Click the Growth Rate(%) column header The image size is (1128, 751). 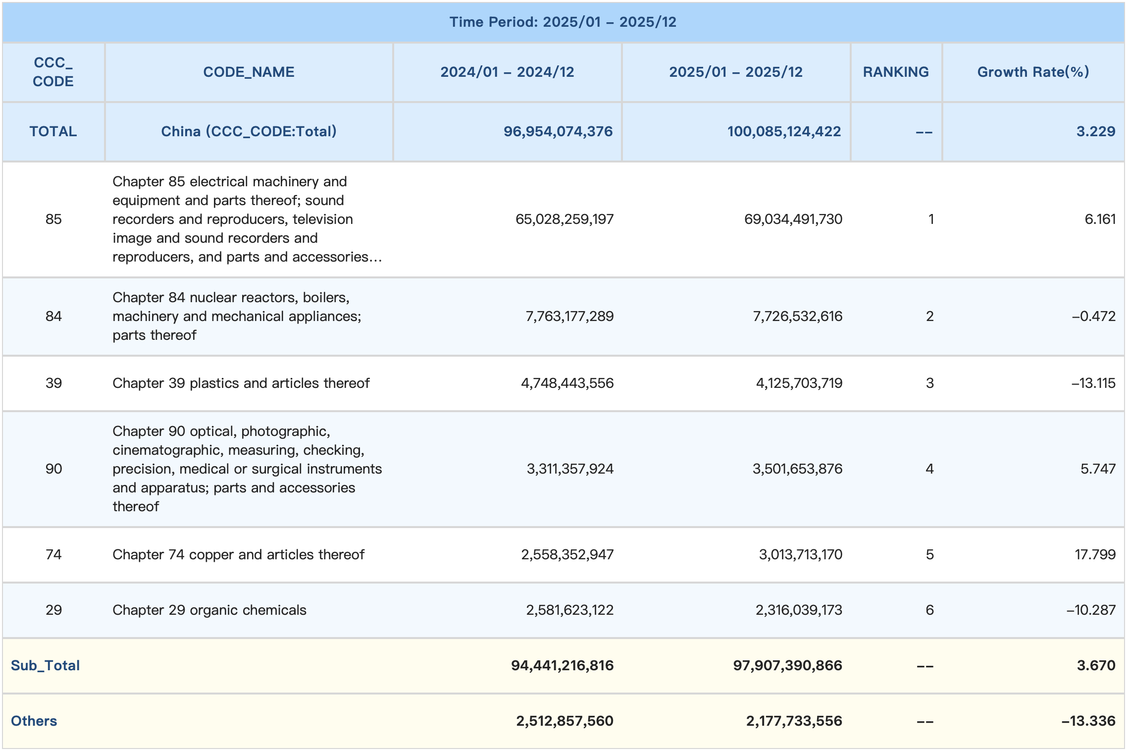coord(1033,72)
